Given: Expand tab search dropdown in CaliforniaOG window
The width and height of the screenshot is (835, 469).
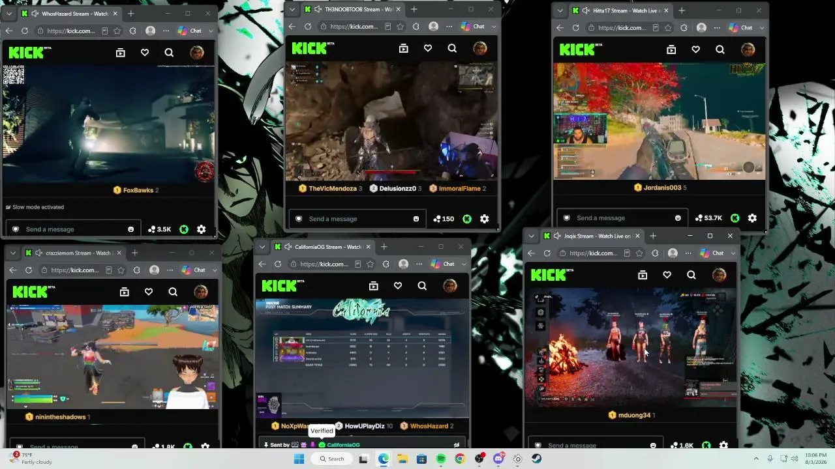Looking at the screenshot, I should (x=262, y=247).
